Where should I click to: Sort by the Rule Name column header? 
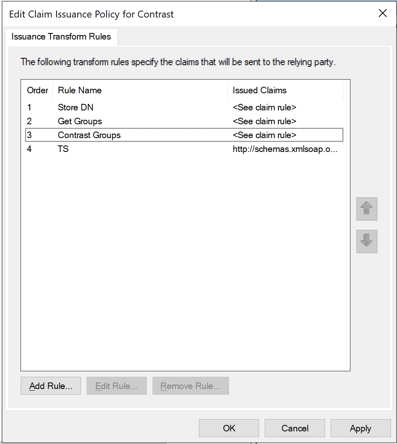click(140, 90)
